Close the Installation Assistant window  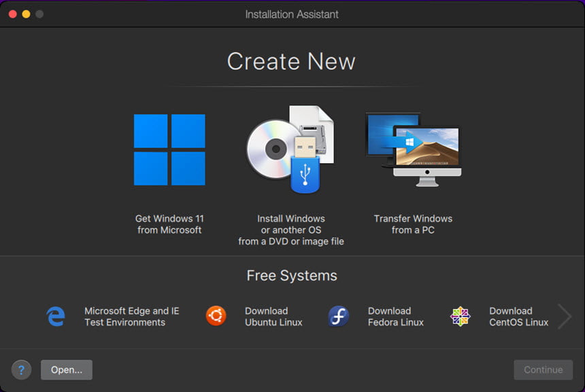[13, 14]
